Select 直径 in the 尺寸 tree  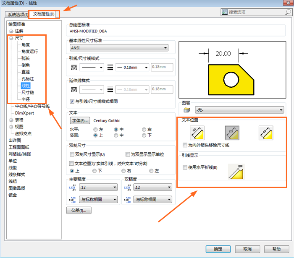click(x=26, y=72)
